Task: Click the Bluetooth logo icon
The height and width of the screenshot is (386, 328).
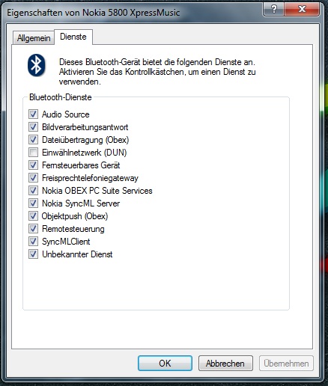Action: point(37,65)
